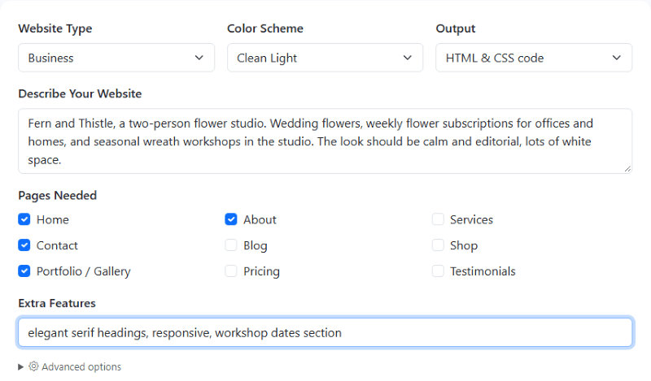Enable the Blog page checkbox

click(231, 245)
